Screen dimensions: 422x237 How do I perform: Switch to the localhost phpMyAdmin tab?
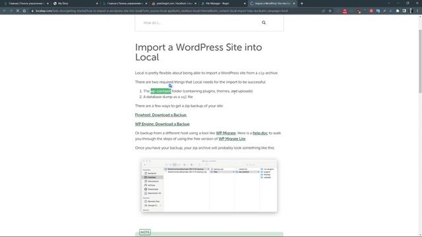click(174, 3)
